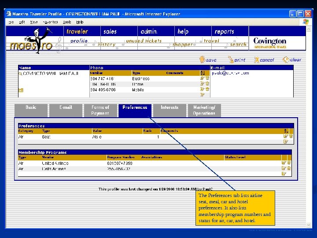Screen dimensions: 317x238
Task: Click the Windows flag logo in Explorer
Action: click(x=306, y=22)
